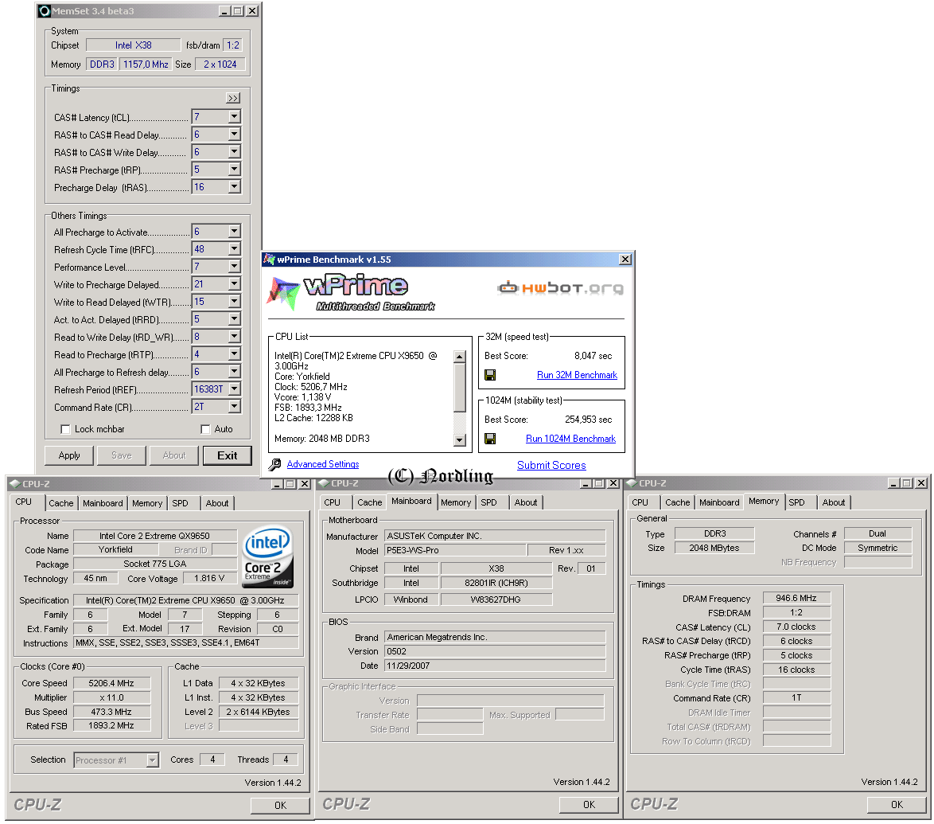
Task: Click the wPrime title bar icon
Action: 269,260
